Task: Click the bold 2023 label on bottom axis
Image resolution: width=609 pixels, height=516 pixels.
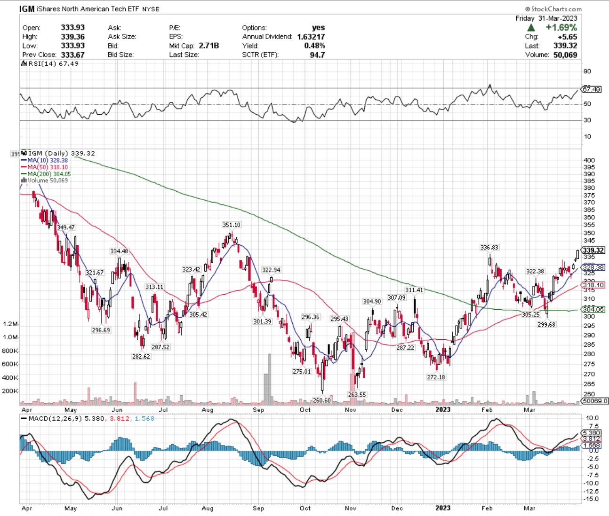Action: [x=443, y=508]
